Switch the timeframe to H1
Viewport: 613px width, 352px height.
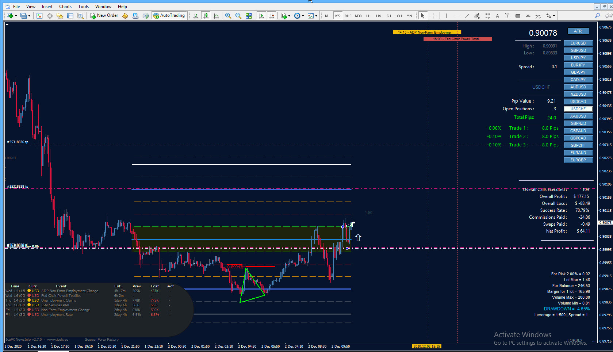pos(368,16)
